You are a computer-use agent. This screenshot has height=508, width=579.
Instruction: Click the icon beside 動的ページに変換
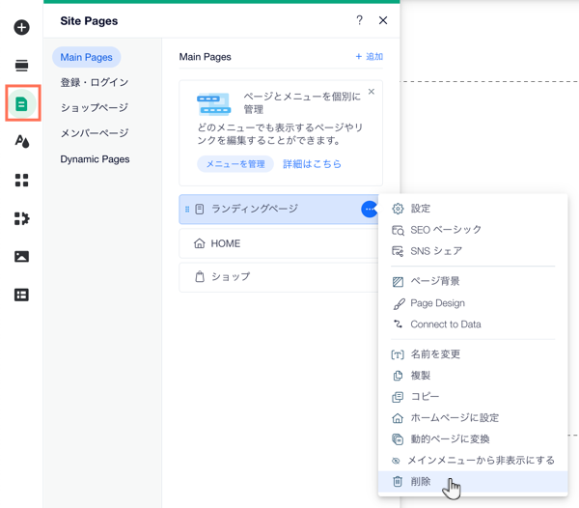(398, 438)
